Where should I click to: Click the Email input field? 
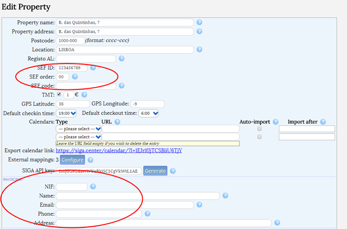click(125, 205)
